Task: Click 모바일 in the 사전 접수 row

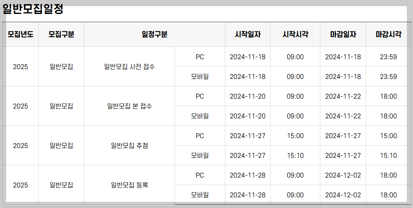Action: 200,76
